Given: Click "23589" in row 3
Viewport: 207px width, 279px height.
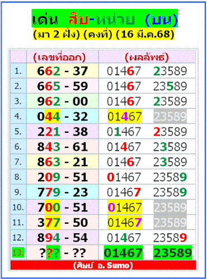Looking at the screenshot, I should pyautogui.click(x=170, y=102).
